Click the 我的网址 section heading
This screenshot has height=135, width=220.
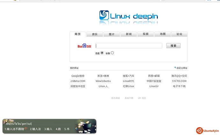[x=74, y=68]
